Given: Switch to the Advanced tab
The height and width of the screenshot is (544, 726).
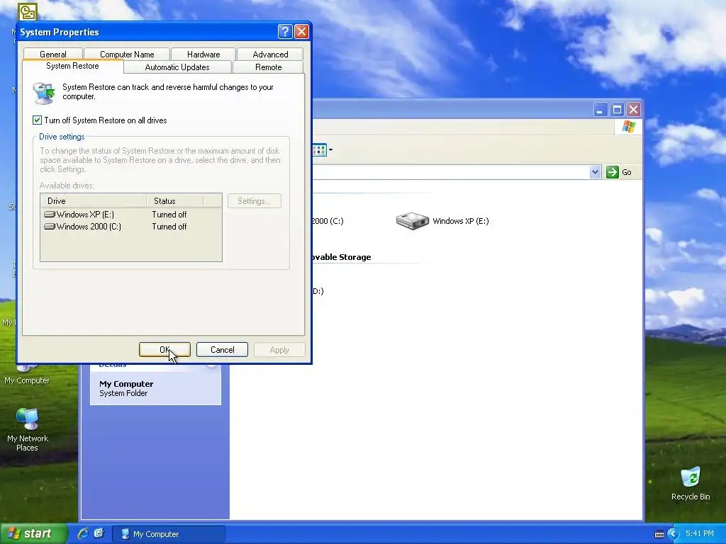Looking at the screenshot, I should pos(270,54).
